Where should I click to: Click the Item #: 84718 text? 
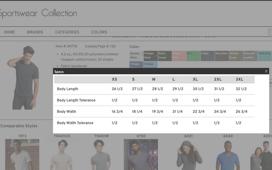click(x=66, y=46)
